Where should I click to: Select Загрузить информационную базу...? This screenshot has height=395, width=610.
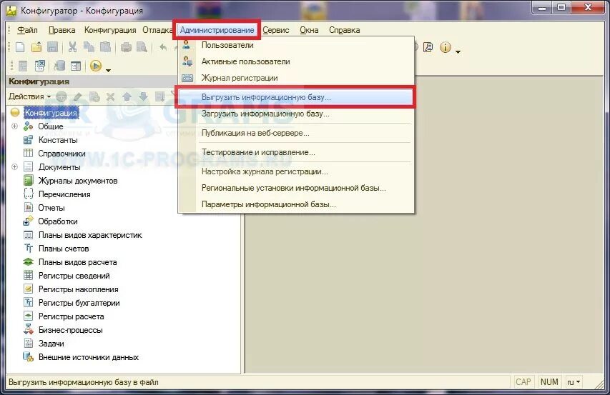(x=296, y=114)
